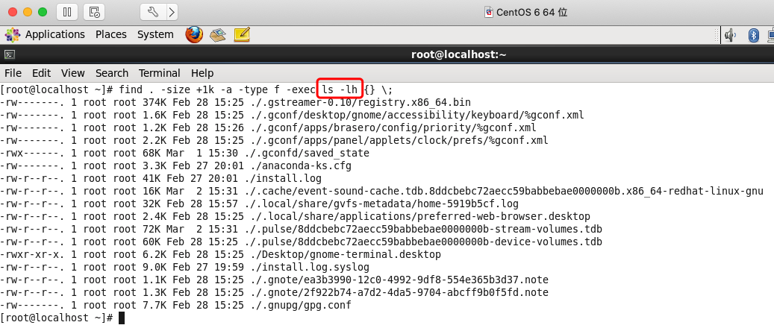Click the accessibility/keyboard/%gconf.xml line
Viewport: 774px width, 331px height.
coord(293,115)
